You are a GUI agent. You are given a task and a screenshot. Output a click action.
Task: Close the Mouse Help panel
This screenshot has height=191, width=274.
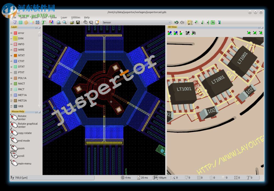click(x=39, y=112)
